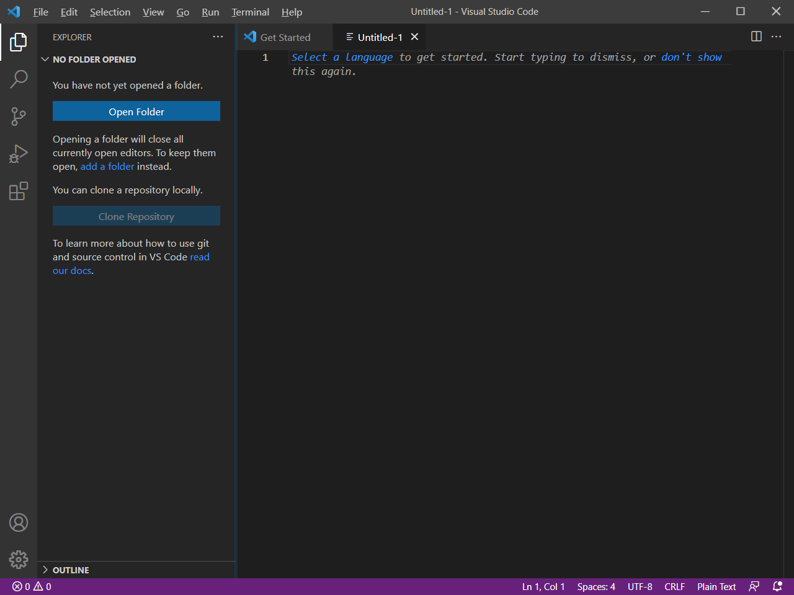
Task: Follow the add a folder link
Action: coord(107,166)
